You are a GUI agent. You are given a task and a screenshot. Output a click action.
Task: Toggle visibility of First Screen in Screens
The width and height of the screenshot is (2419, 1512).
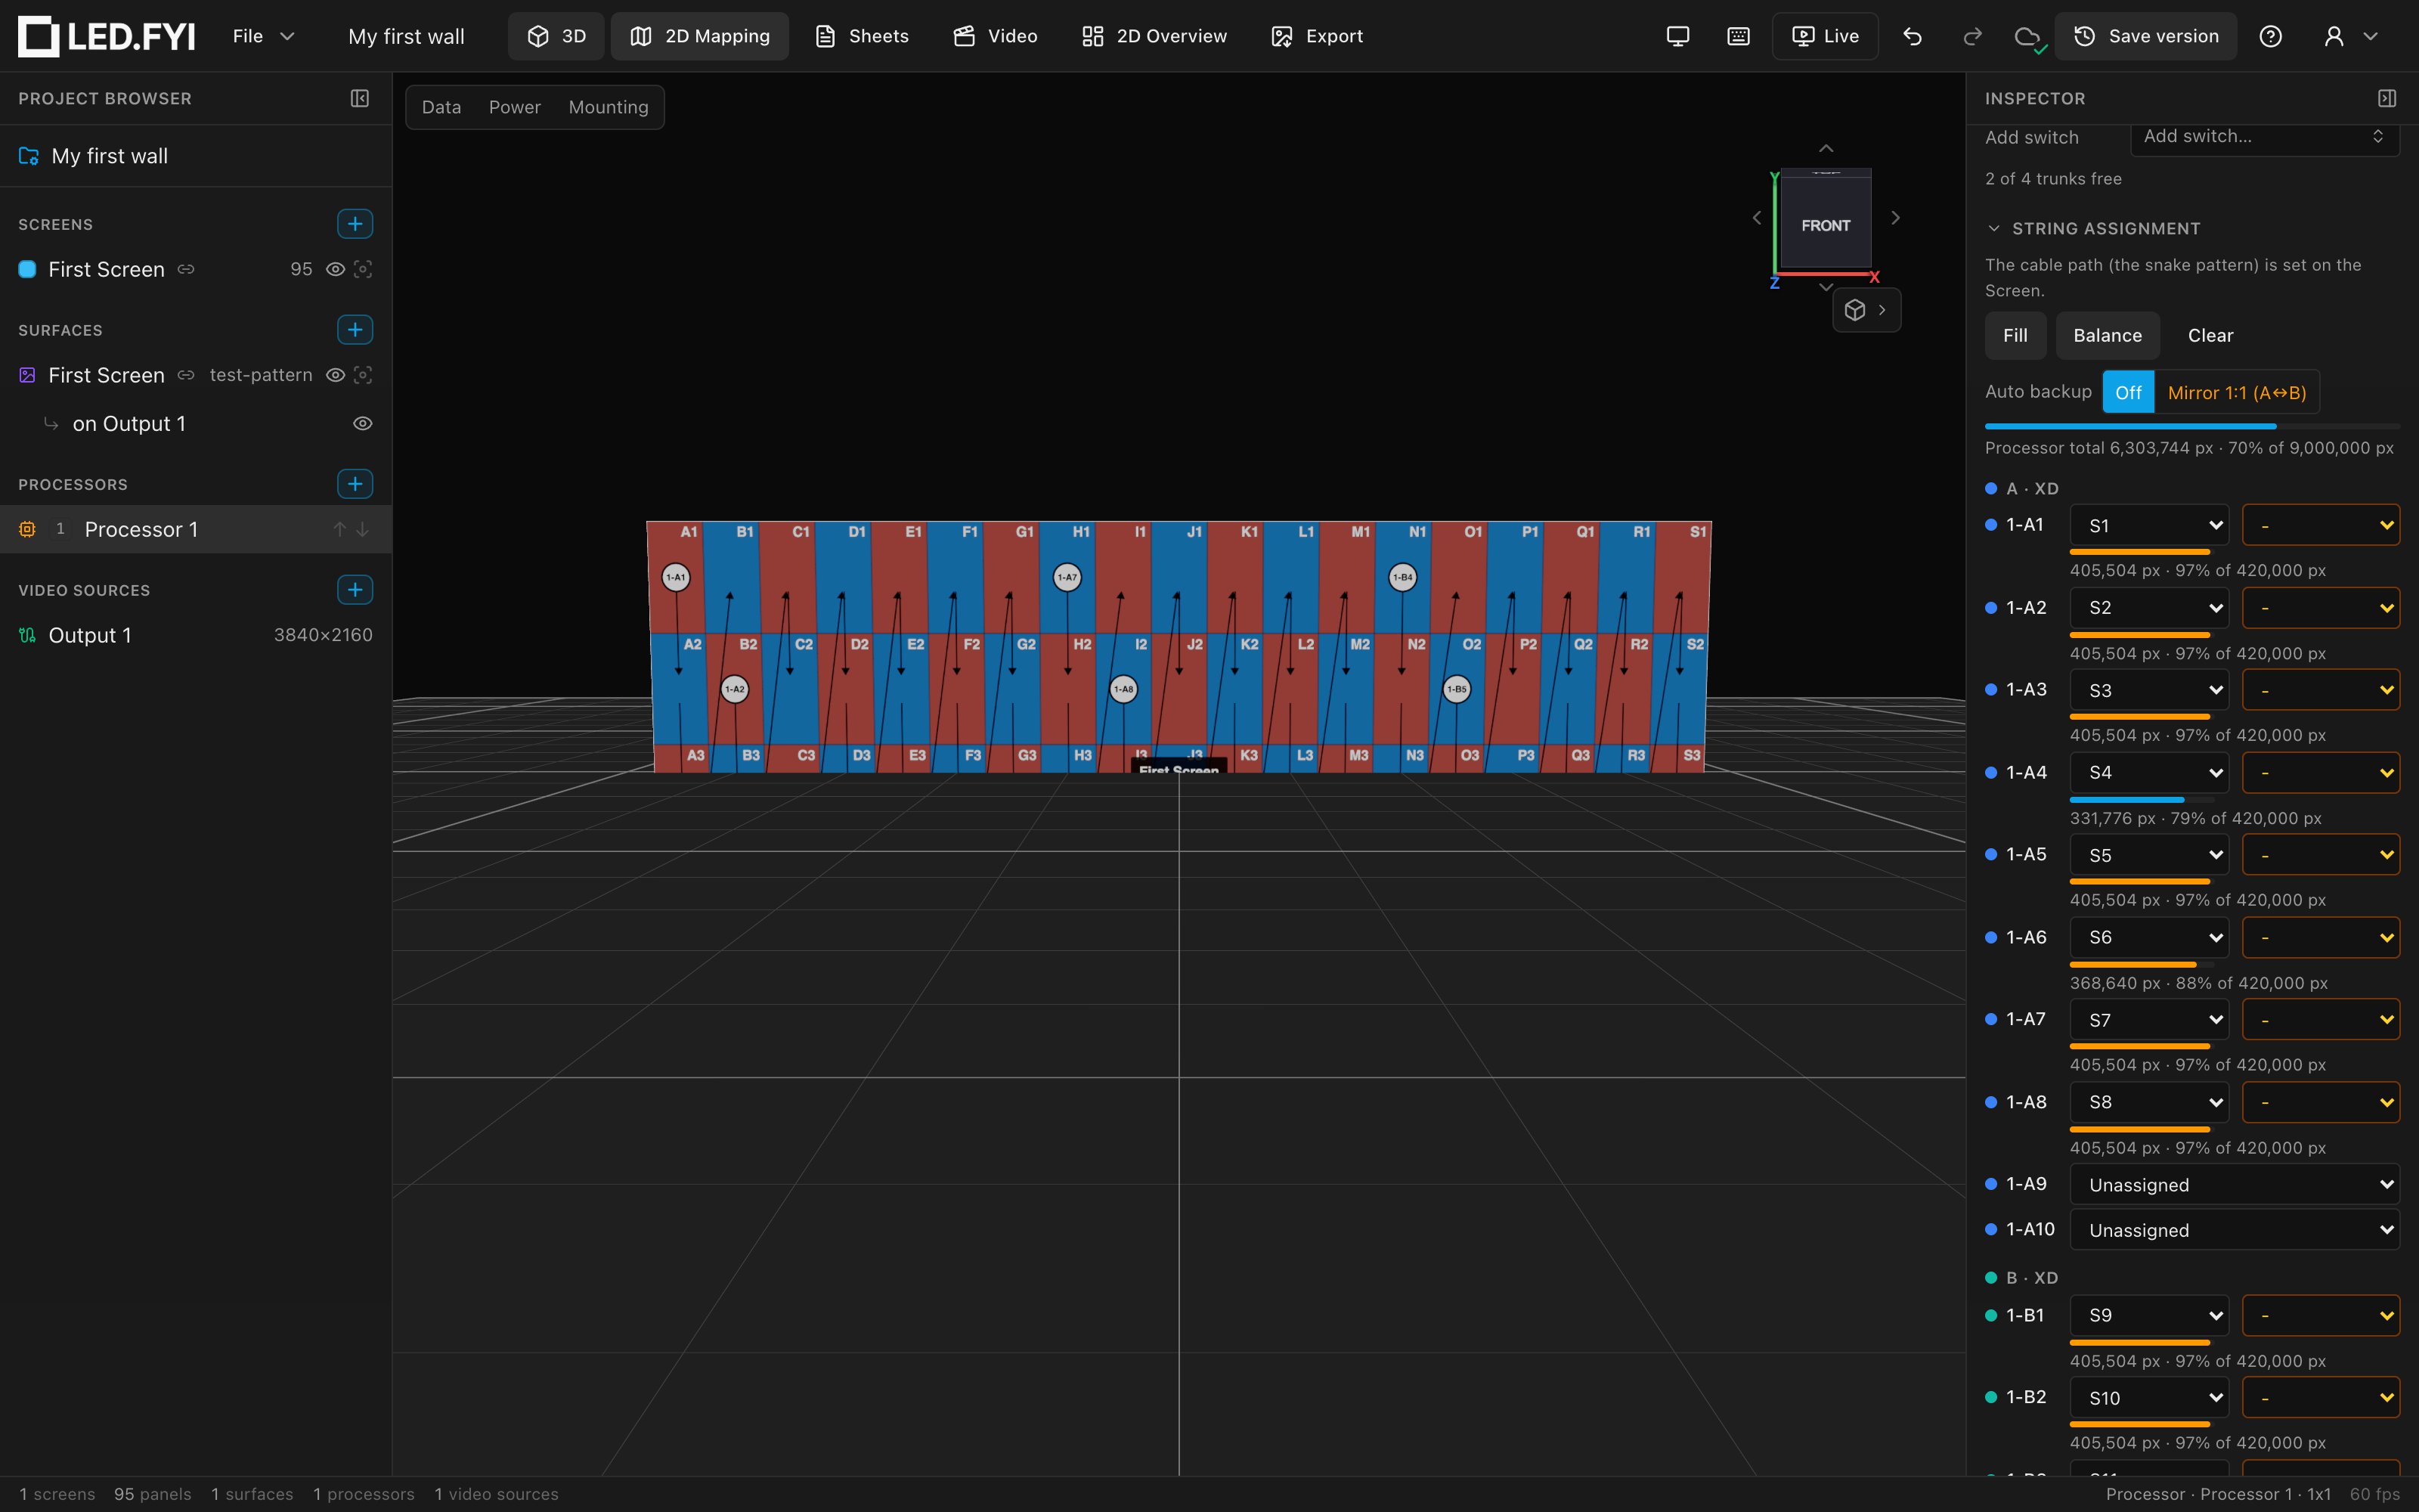click(336, 269)
